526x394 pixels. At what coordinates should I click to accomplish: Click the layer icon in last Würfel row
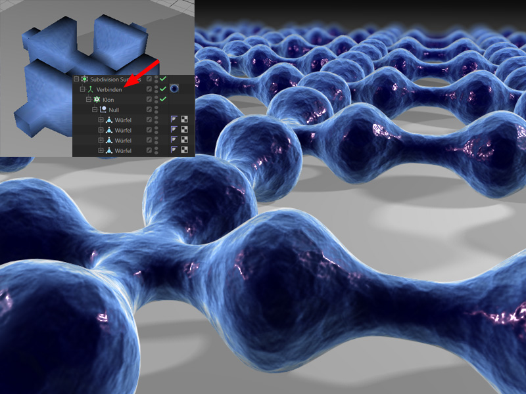[x=149, y=150]
